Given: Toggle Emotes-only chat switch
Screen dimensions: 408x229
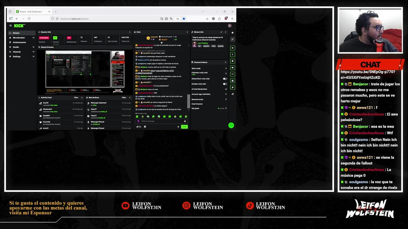Looking at the screenshot, I should pyautogui.click(x=225, y=84).
